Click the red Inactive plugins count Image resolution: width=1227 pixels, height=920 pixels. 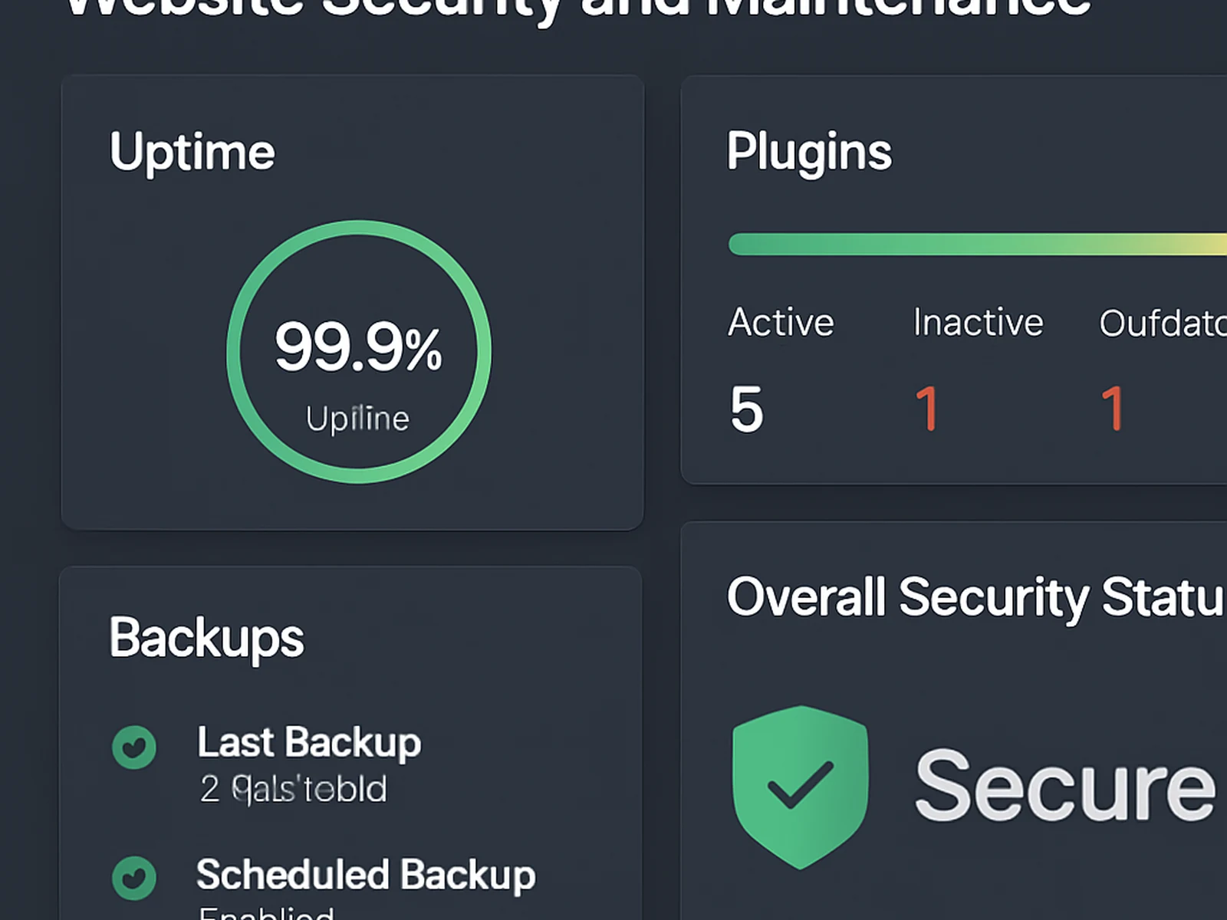926,409
